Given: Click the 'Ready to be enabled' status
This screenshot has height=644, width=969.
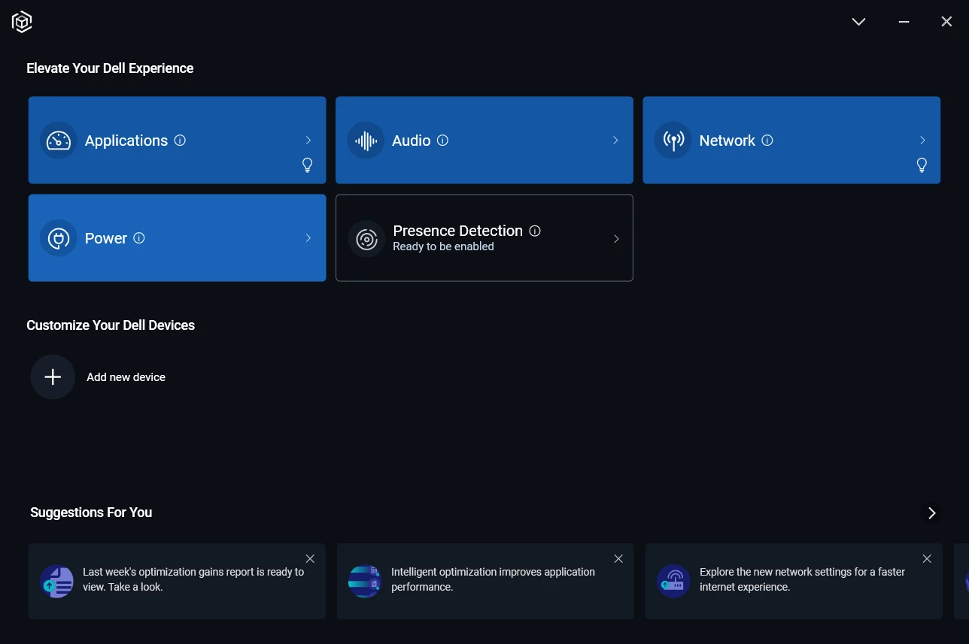Looking at the screenshot, I should [x=444, y=246].
